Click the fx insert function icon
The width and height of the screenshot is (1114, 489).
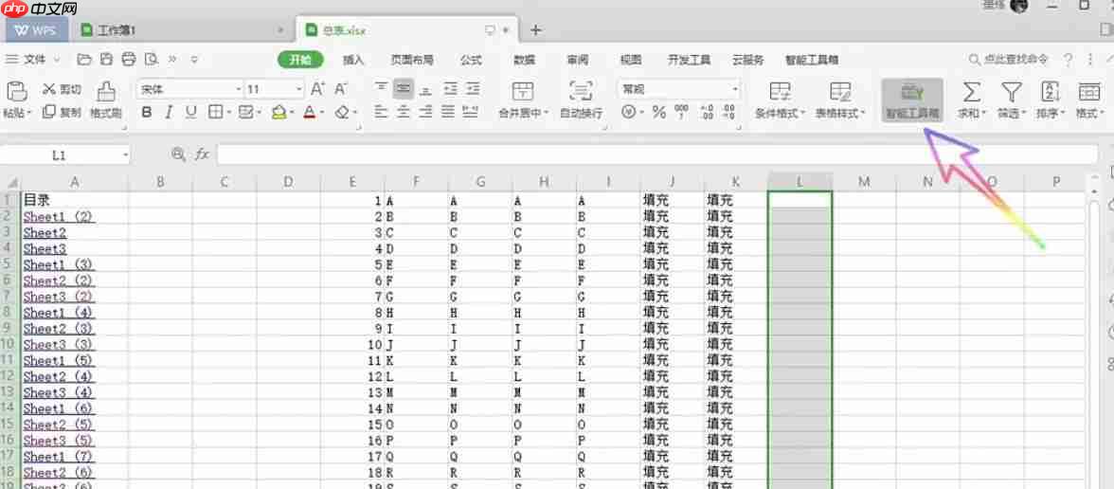click(203, 154)
